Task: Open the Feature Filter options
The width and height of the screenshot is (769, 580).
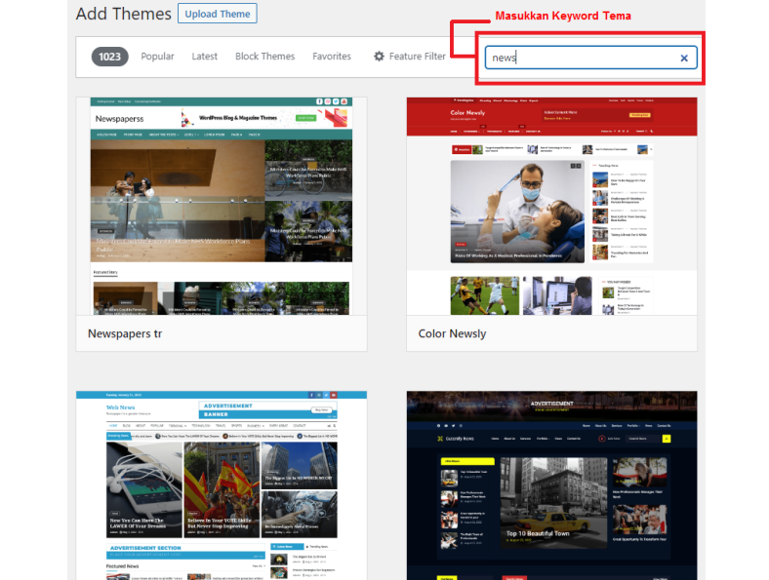Action: click(410, 57)
